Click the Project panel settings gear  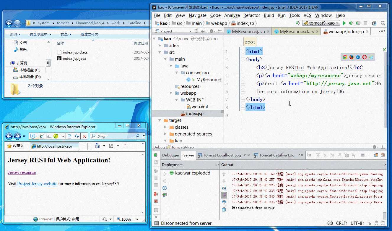[212, 31]
